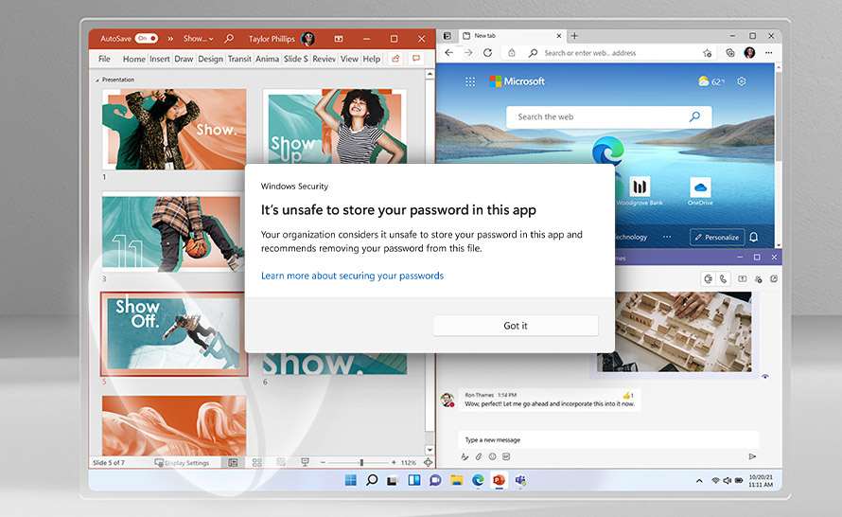Open page settings gear on Edge new tab
This screenshot has width=842, height=517.
pyautogui.click(x=742, y=81)
